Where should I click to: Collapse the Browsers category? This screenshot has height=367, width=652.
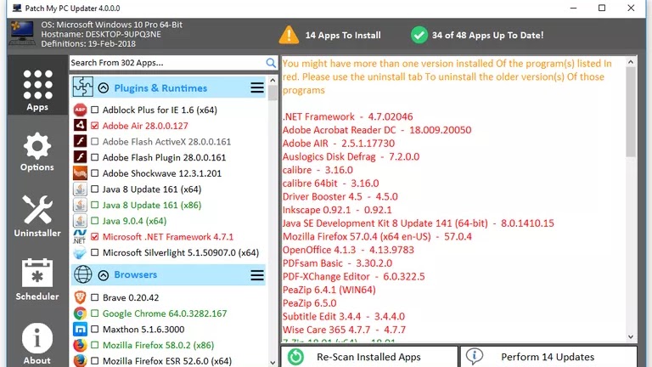coord(104,275)
